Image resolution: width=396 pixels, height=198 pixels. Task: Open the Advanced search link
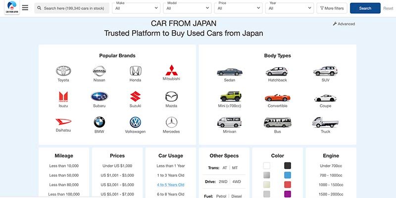tap(344, 24)
